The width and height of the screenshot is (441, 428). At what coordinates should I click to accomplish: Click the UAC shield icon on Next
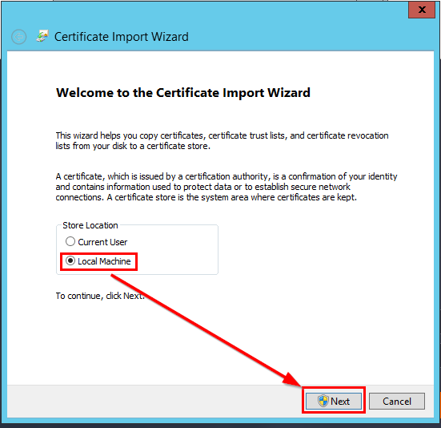pos(323,401)
